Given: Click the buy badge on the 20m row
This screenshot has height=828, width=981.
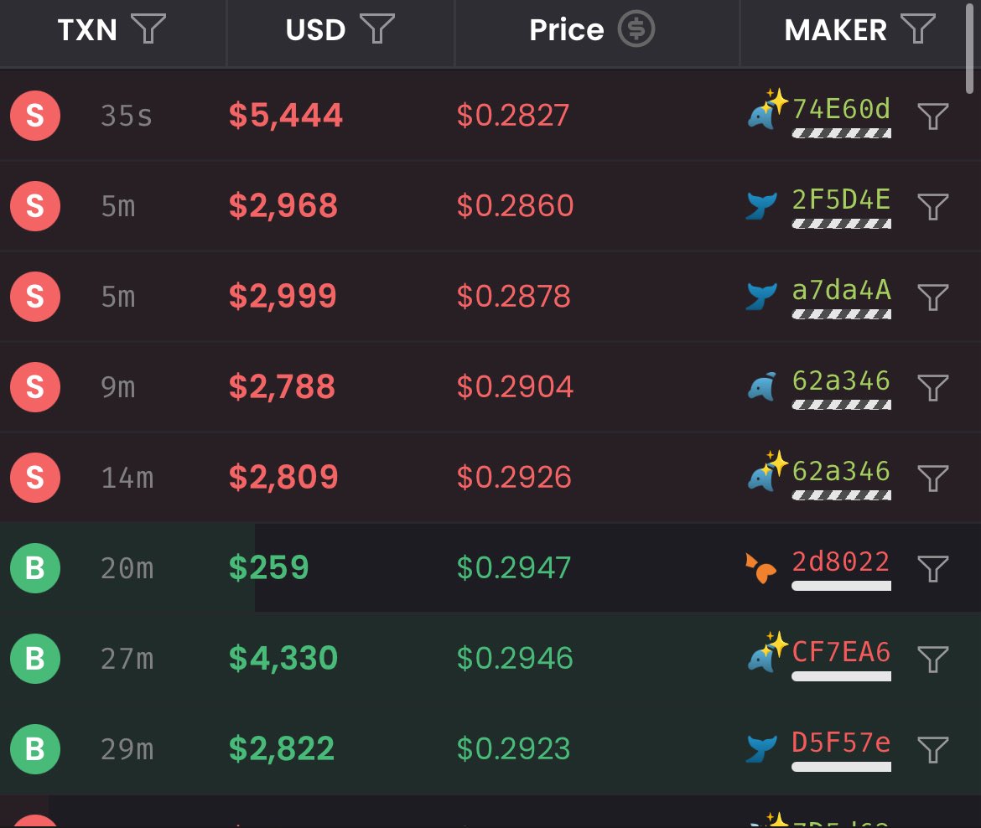Looking at the screenshot, I should (35, 568).
